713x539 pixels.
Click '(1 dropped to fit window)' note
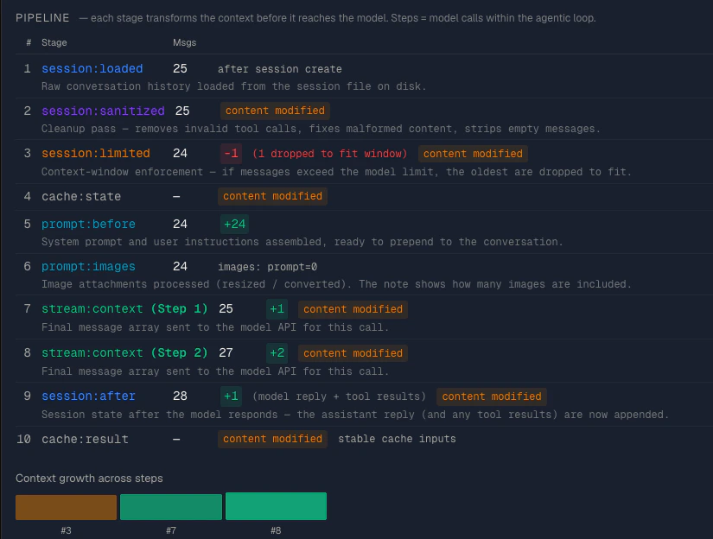pyautogui.click(x=329, y=154)
